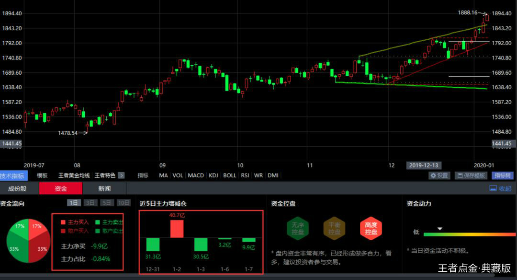
Task: Click the 当日资金活动不积极 note
Action: point(438,251)
